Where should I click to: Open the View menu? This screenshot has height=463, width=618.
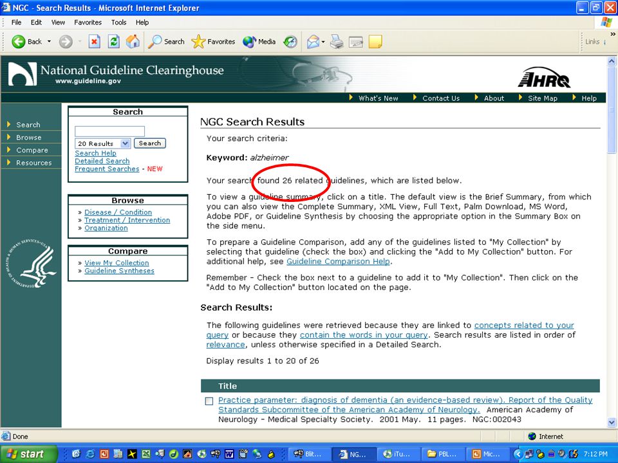(x=58, y=23)
